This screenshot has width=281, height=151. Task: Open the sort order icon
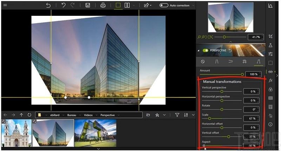tap(186, 115)
